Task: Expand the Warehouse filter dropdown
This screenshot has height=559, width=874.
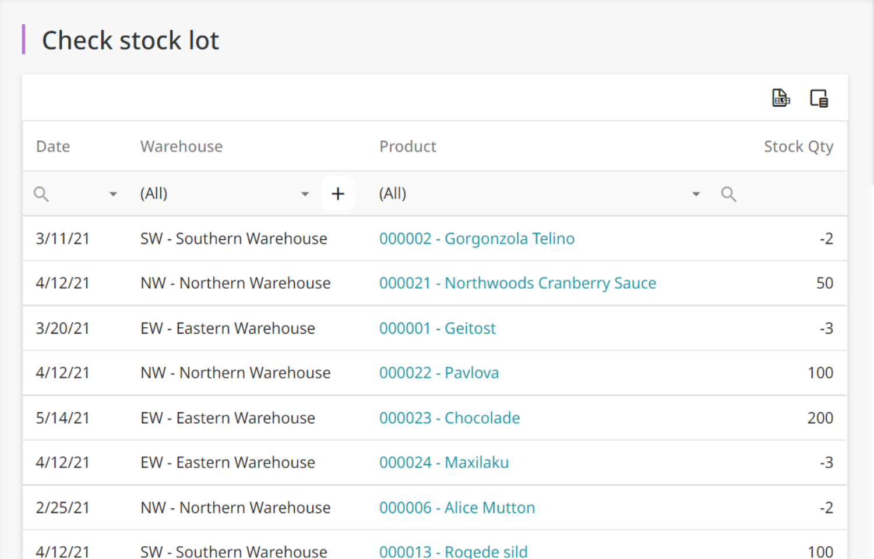Action: point(305,194)
